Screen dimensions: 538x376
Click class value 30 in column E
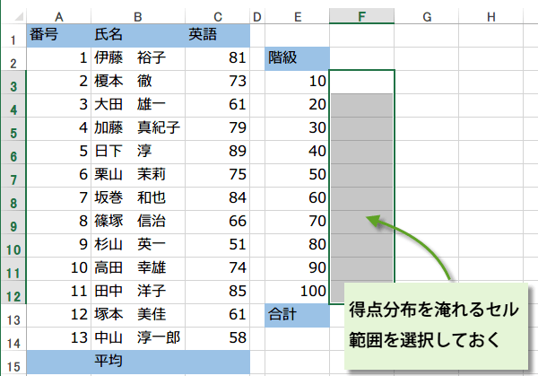(297, 129)
